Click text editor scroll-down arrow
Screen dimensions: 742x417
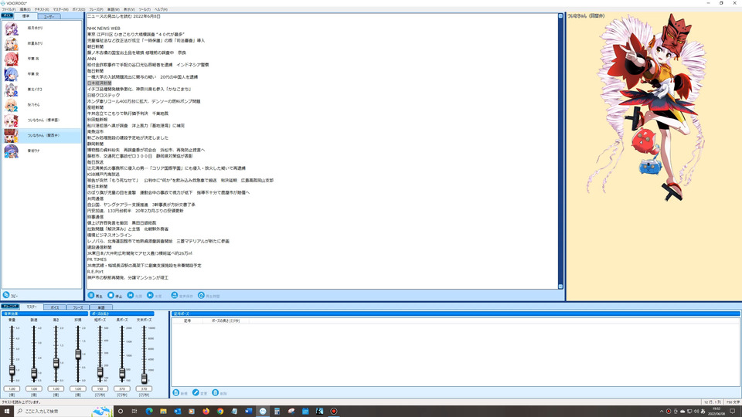561,286
